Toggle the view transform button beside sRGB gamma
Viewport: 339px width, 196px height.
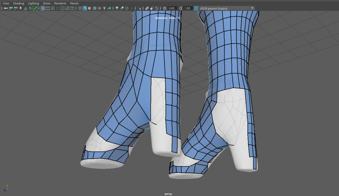(x=196, y=8)
